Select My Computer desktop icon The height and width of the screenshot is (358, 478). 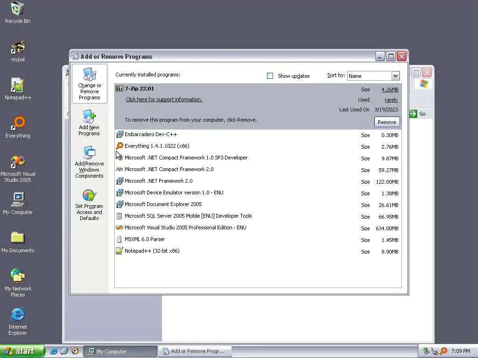[x=18, y=203]
